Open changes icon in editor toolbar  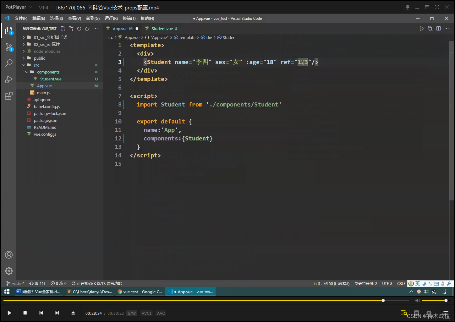[430, 29]
